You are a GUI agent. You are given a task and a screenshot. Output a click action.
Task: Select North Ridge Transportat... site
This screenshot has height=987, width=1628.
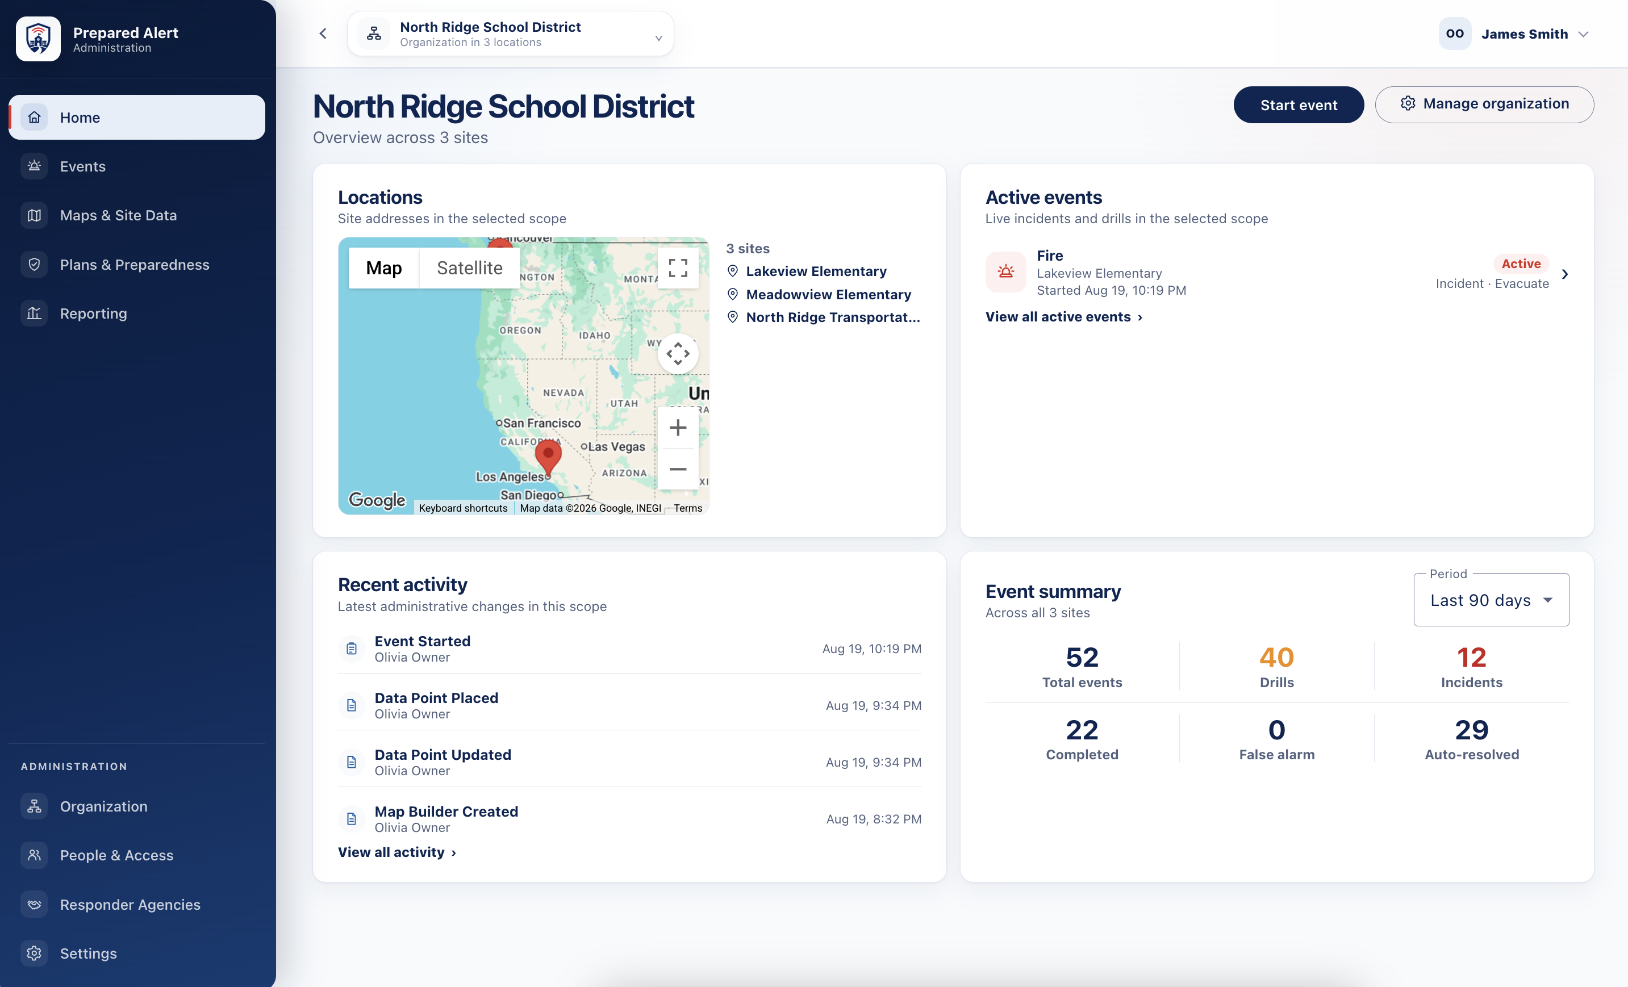click(x=823, y=317)
